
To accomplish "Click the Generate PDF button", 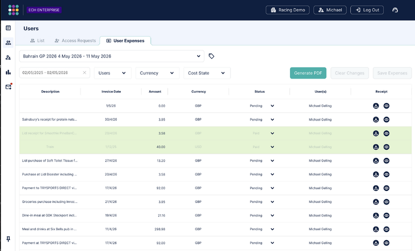I will 308,73.
